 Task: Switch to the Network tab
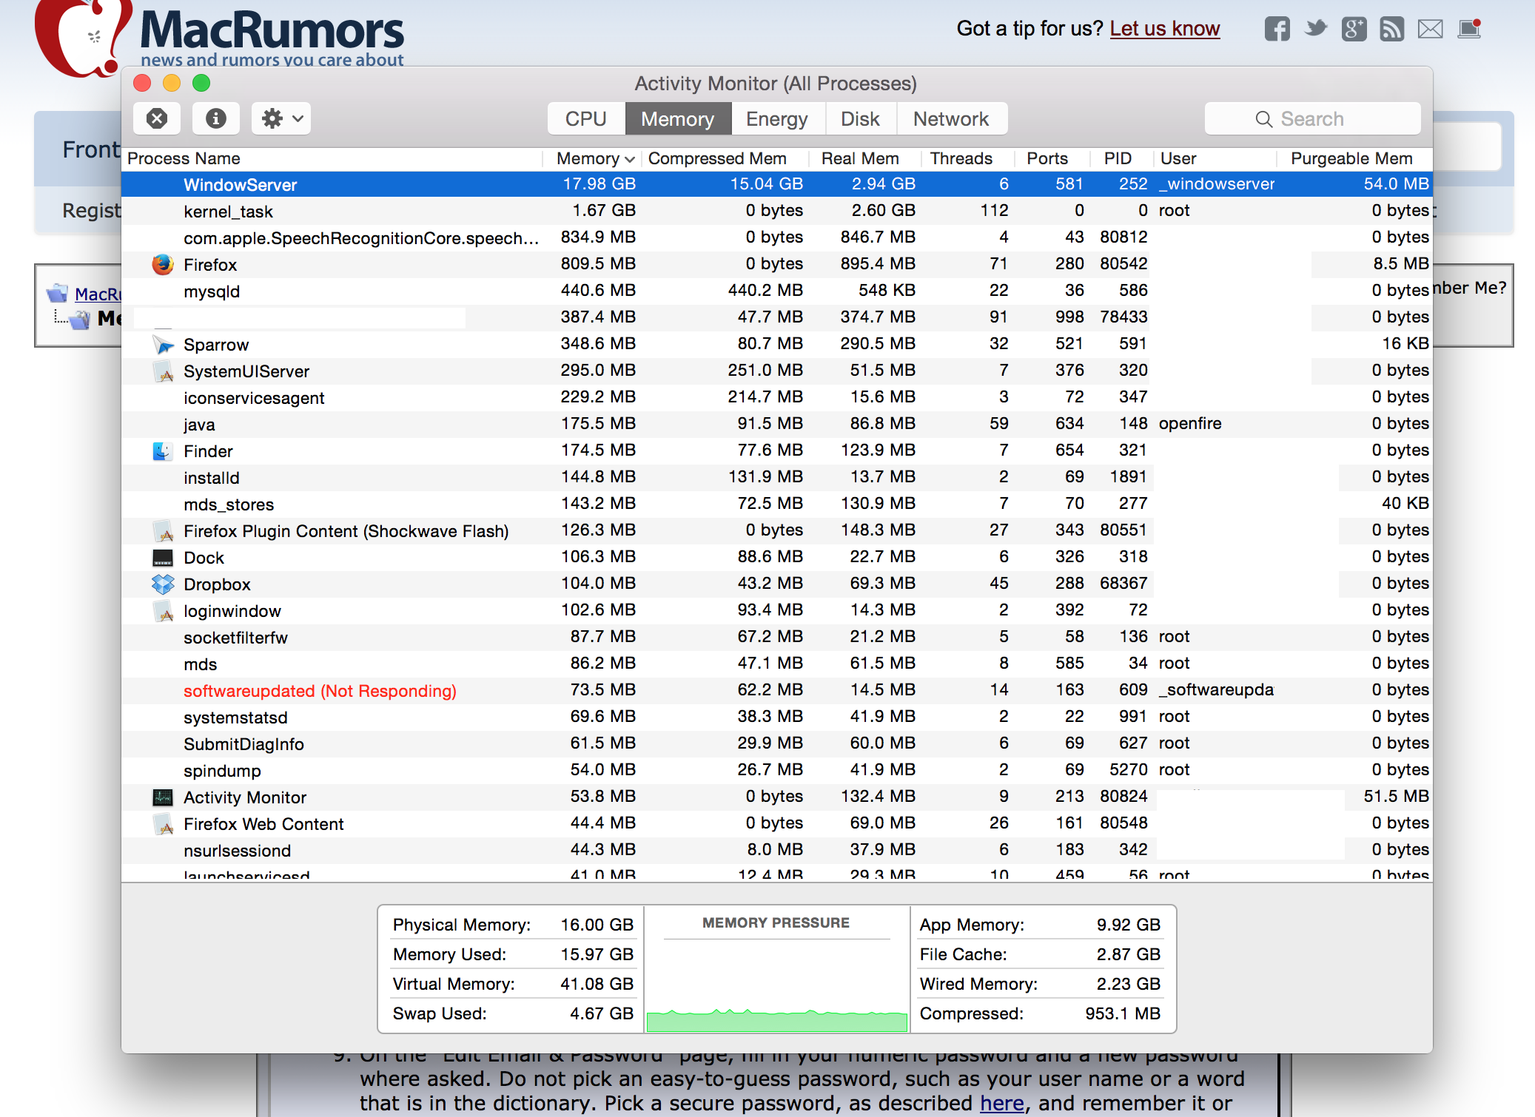951,118
